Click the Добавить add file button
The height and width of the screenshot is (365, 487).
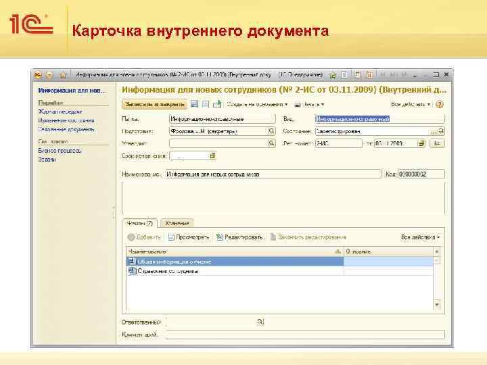[x=144, y=237]
